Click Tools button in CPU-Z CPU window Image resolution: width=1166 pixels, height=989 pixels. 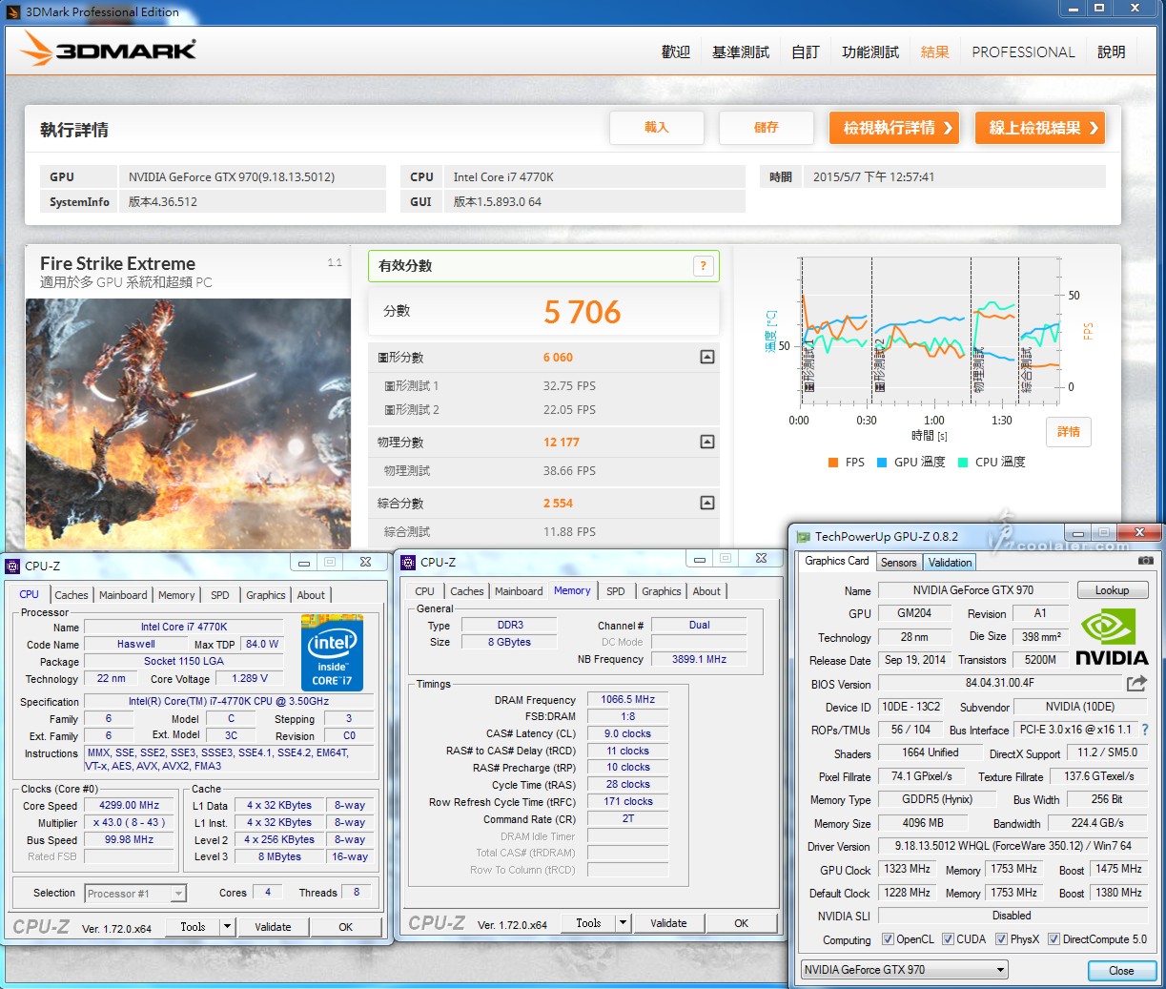coord(193,926)
